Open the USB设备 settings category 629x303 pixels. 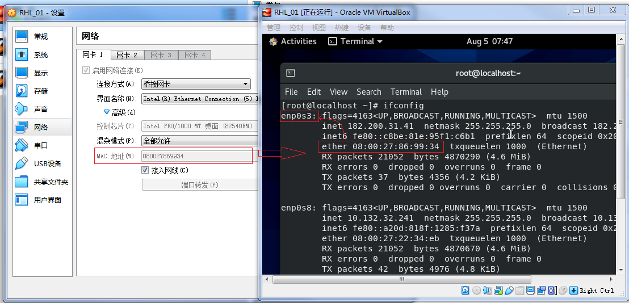[x=41, y=163]
